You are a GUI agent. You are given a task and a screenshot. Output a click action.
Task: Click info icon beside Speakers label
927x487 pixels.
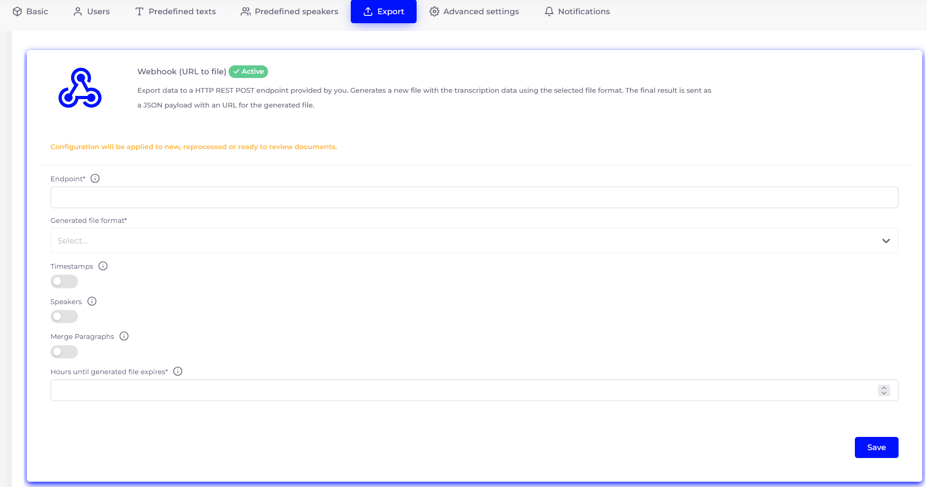tap(92, 301)
